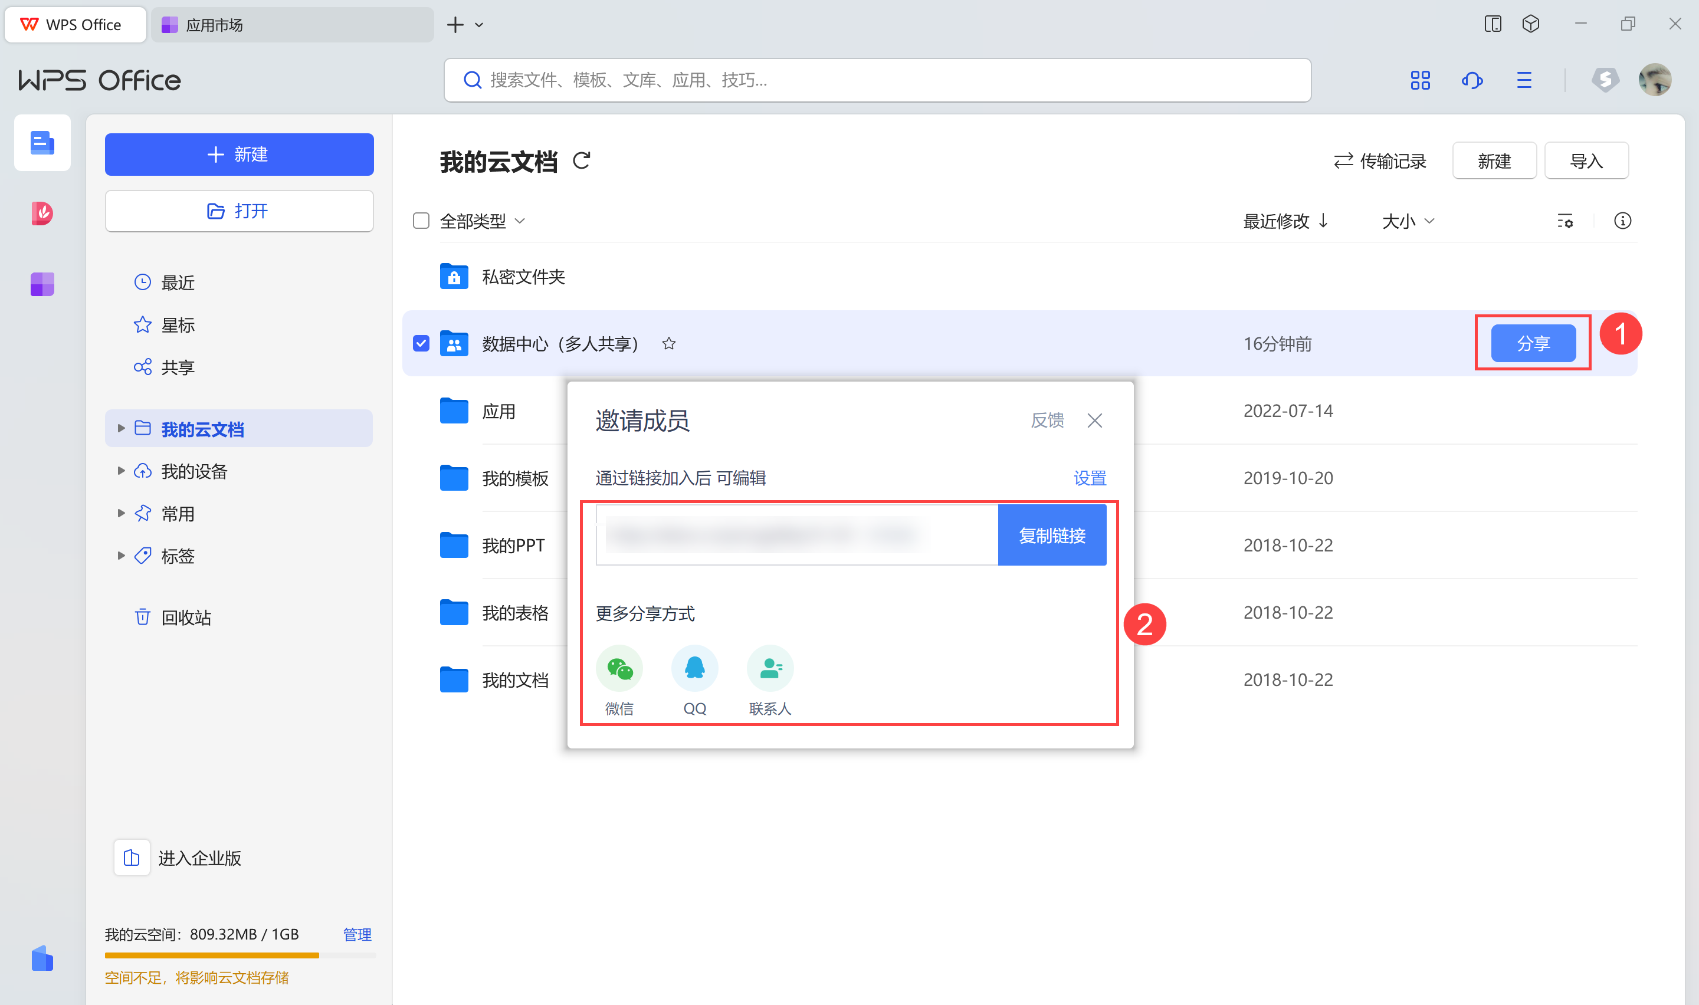
Task: Star the 数据中心 shared folder
Action: click(669, 344)
